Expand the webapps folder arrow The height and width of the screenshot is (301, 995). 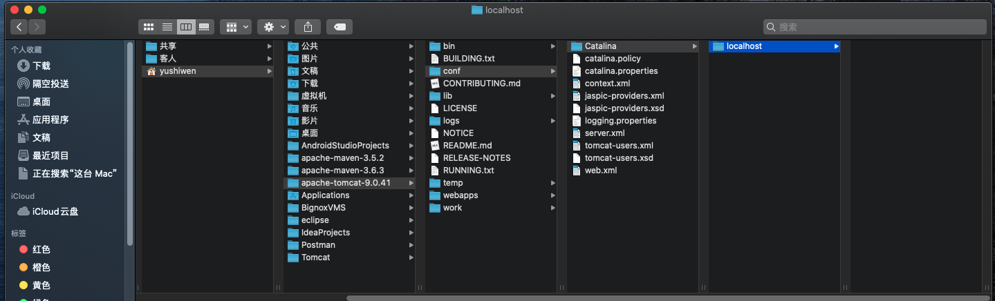tap(552, 195)
